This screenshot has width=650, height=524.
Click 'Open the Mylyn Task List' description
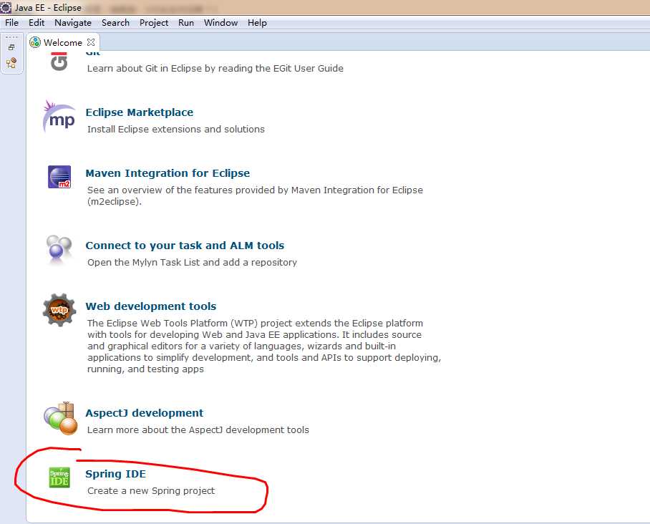pos(192,263)
